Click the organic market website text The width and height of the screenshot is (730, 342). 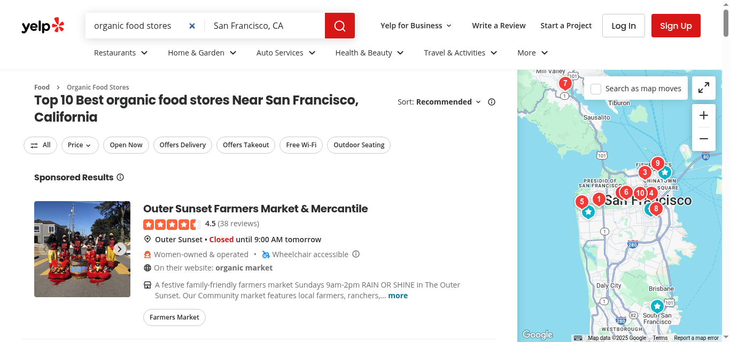[x=244, y=268]
